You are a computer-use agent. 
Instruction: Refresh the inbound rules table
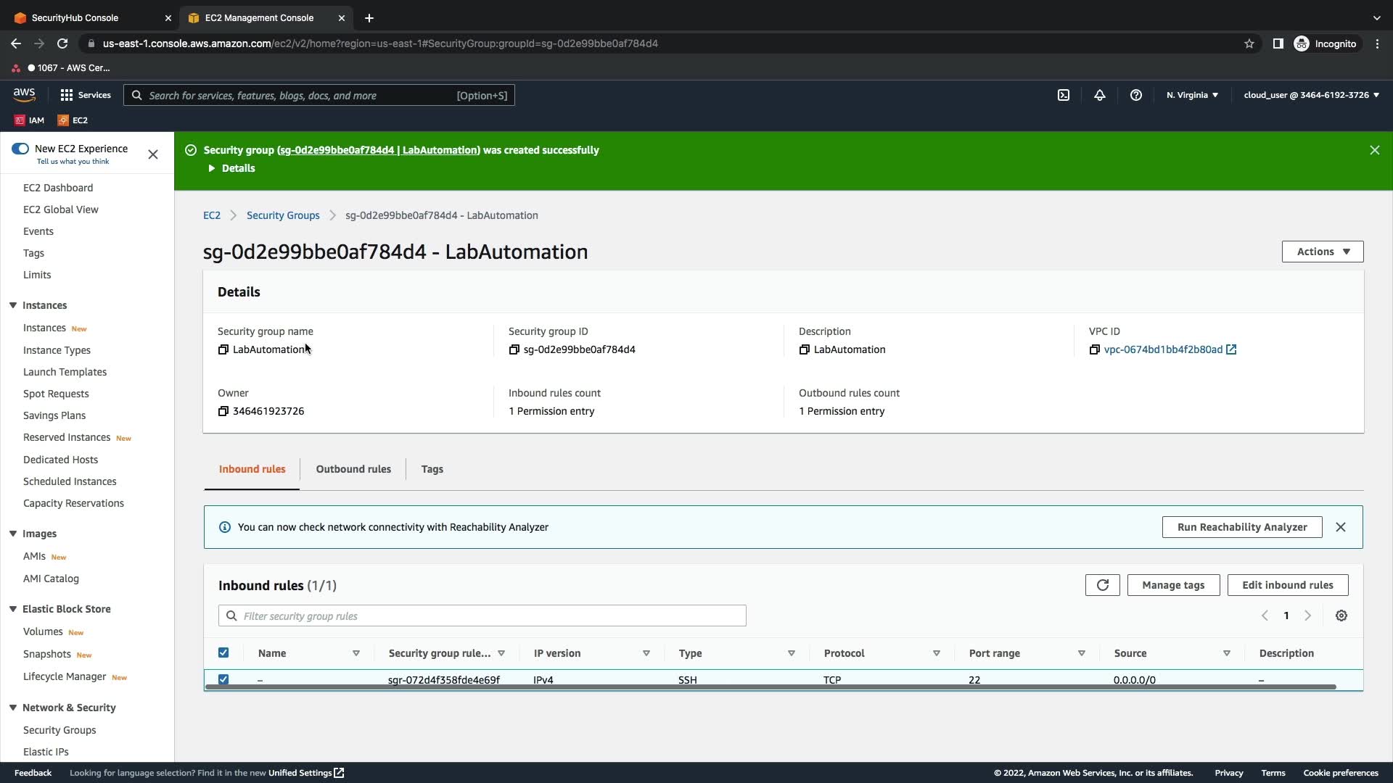[x=1102, y=585]
